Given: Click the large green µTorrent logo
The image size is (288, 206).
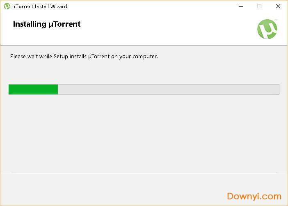Looking at the screenshot, I should pos(267,29).
